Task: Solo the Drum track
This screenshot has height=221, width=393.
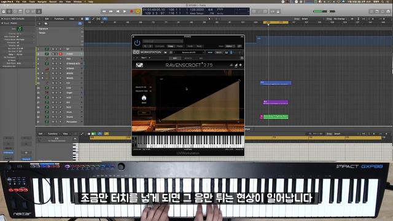Action: coord(56,112)
